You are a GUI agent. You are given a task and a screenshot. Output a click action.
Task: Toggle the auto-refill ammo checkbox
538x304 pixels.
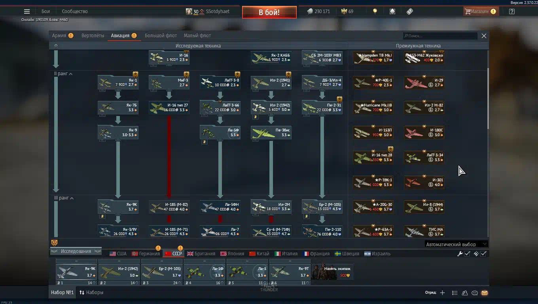[483, 254]
